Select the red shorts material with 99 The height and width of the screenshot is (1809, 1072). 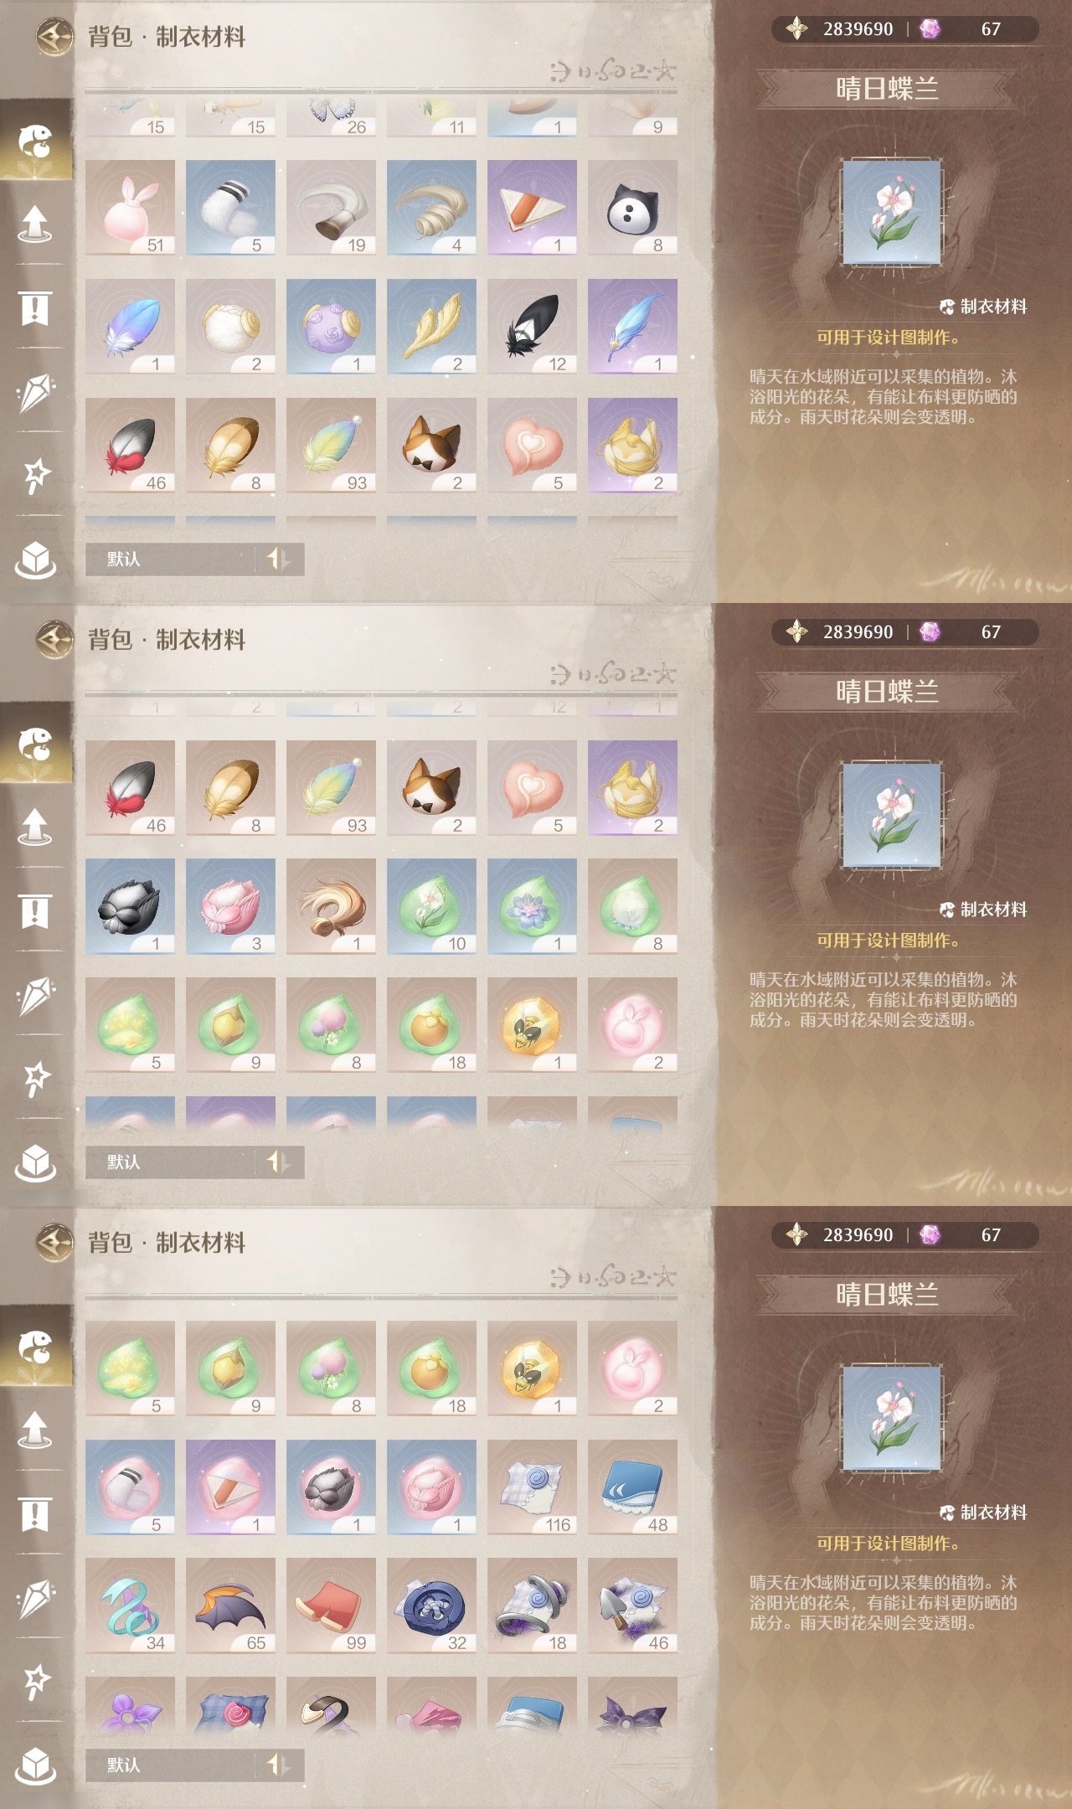[331, 1605]
